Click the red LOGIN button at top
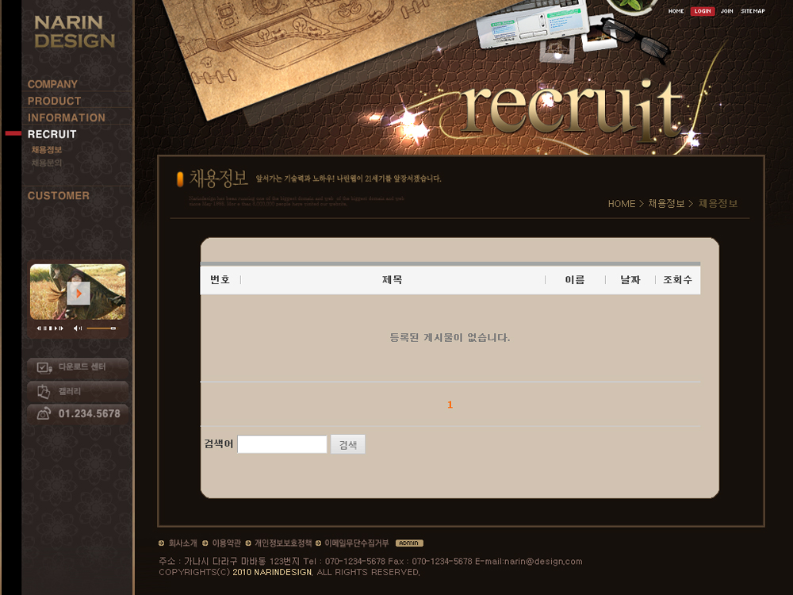The image size is (793, 595). [x=702, y=11]
